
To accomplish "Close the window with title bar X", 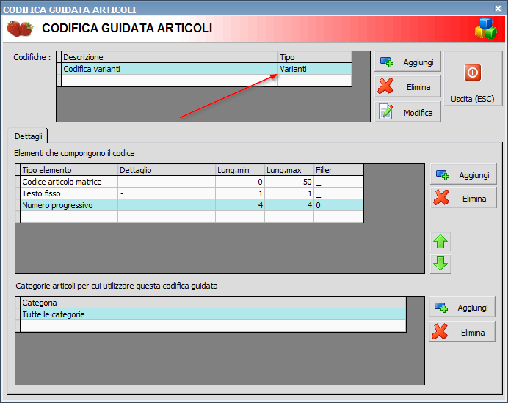I will click(x=498, y=9).
